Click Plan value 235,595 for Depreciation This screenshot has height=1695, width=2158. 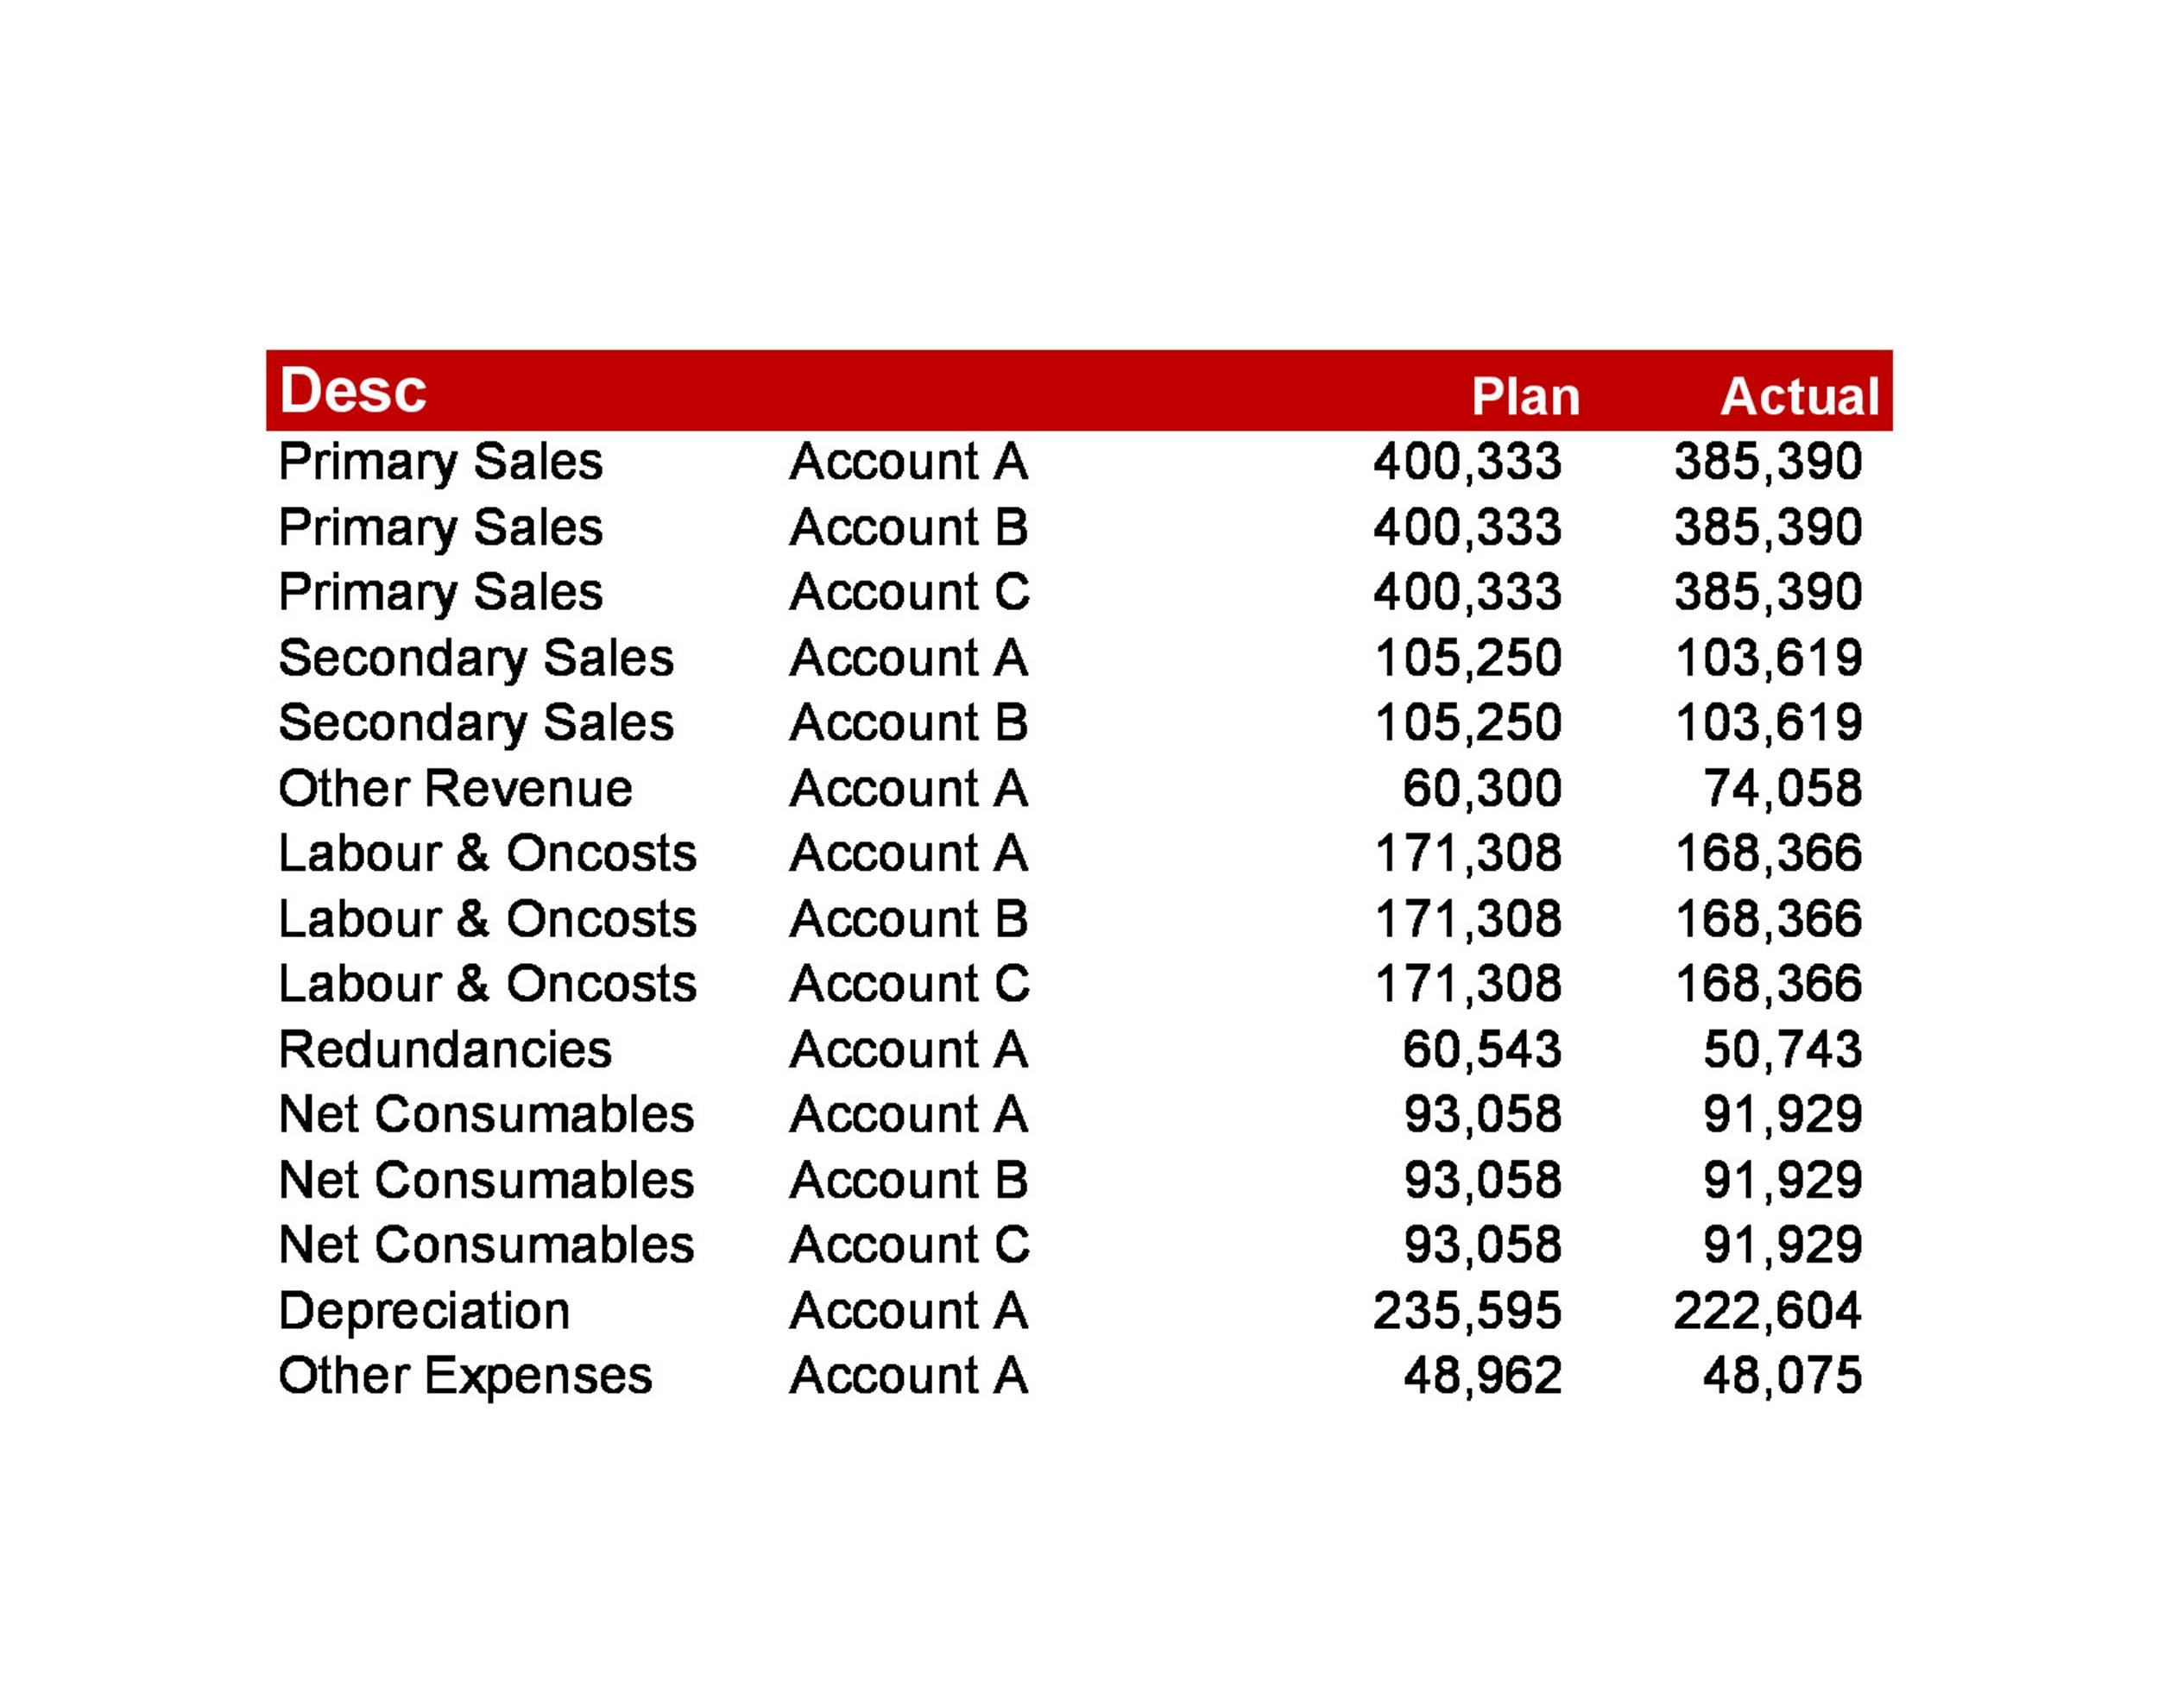(1467, 1311)
